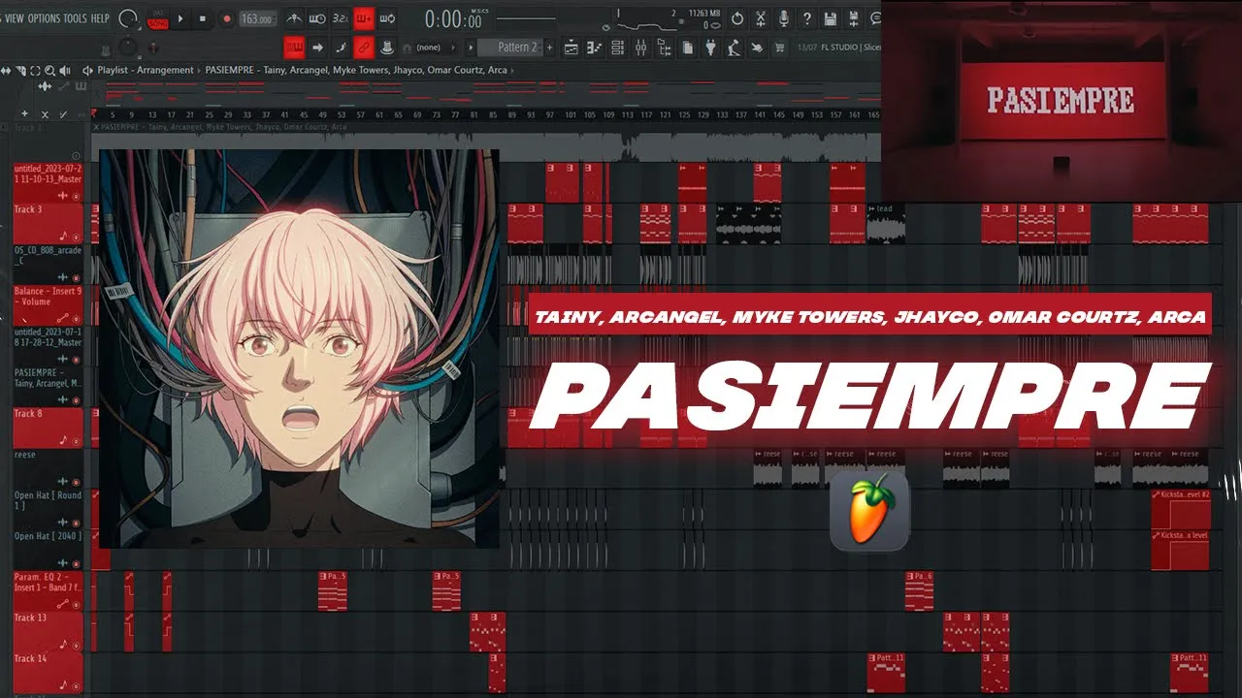This screenshot has width=1242, height=698.
Task: Toggle step editing icon
Action: [341, 47]
